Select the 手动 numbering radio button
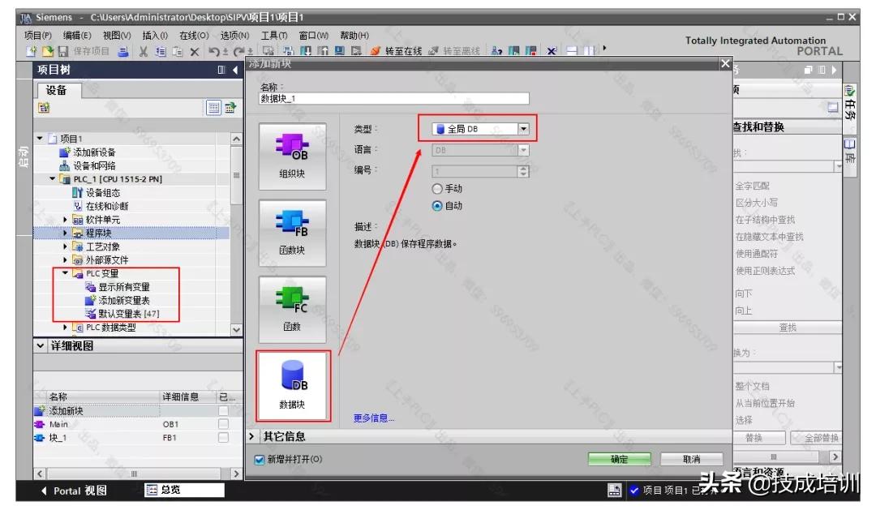876x510 pixels. click(437, 189)
